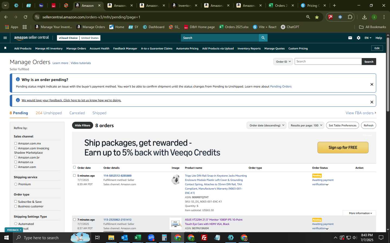
Task: Open View FBA orders link
Action: click(361, 113)
